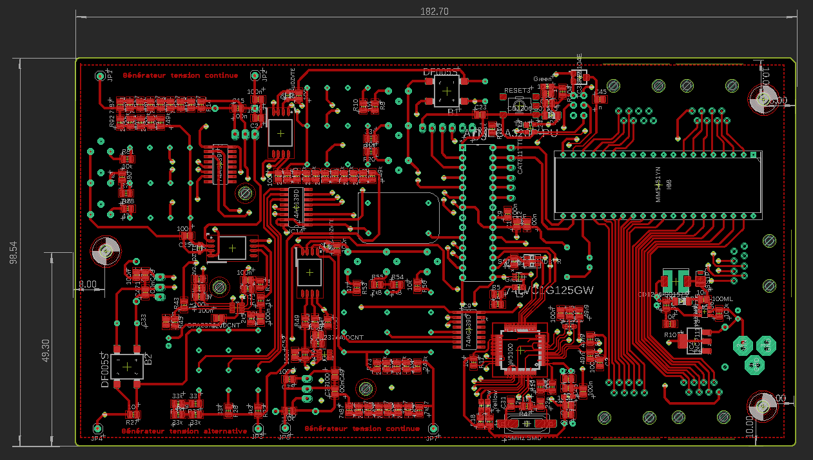The height and width of the screenshot is (460, 813).
Task: Click the JP4 jumper pad
Action: pyautogui.click(x=99, y=428)
